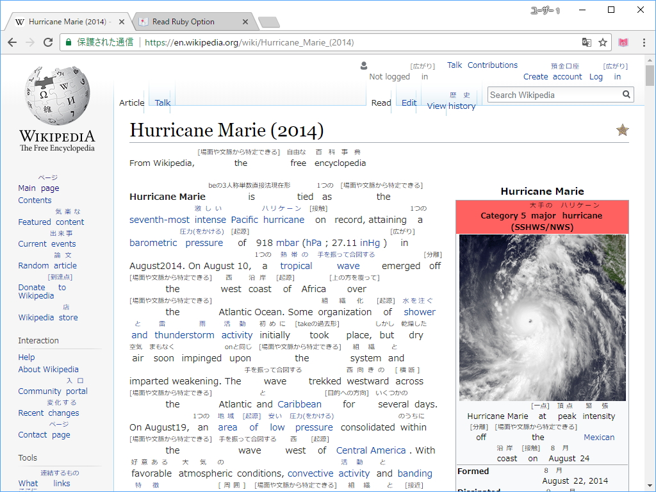The height and width of the screenshot is (492, 656).
Task: Follow the inHg unit link
Action: pyautogui.click(x=370, y=243)
